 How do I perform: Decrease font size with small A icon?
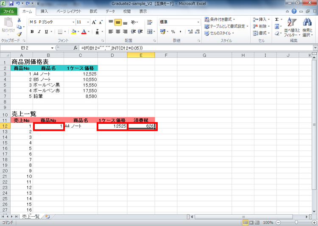100,22
